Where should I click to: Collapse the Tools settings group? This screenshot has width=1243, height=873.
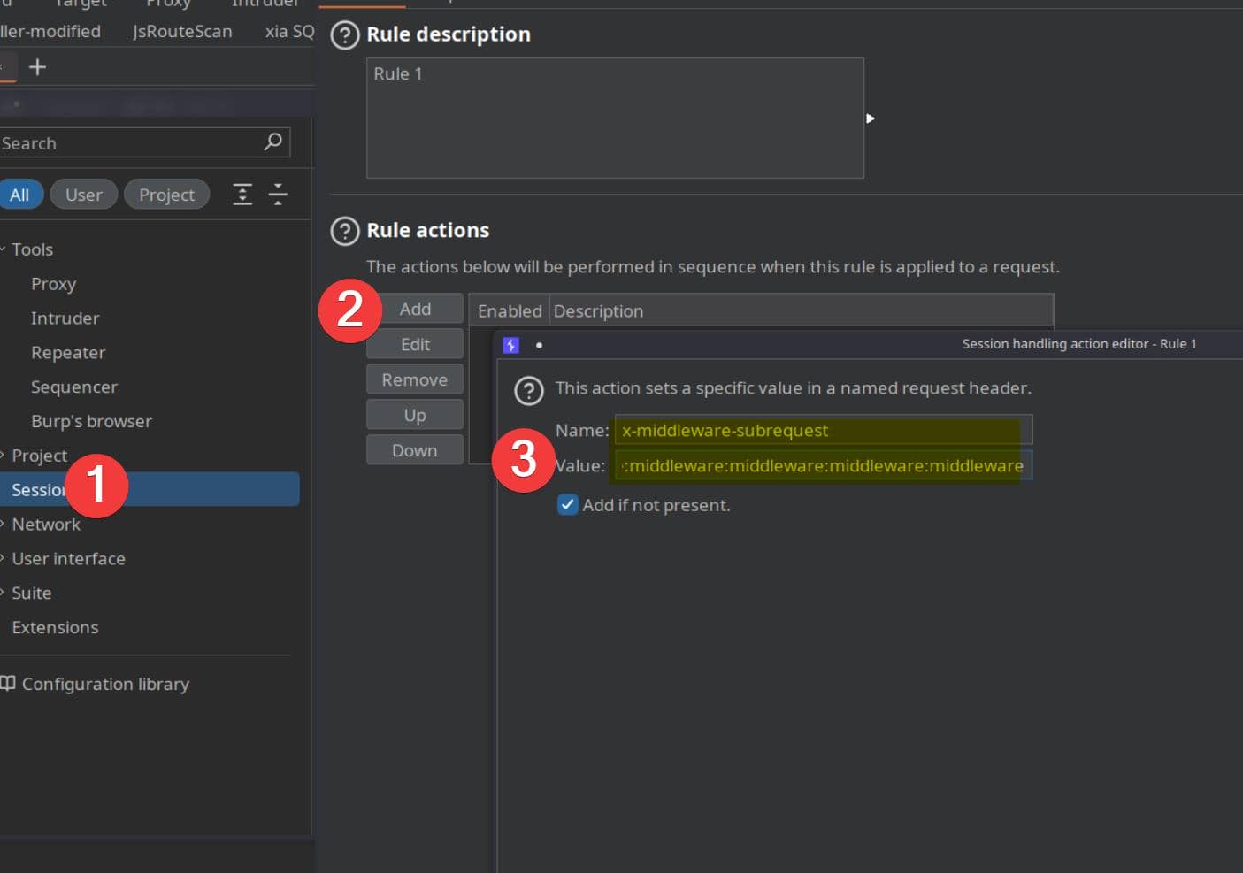point(4,249)
